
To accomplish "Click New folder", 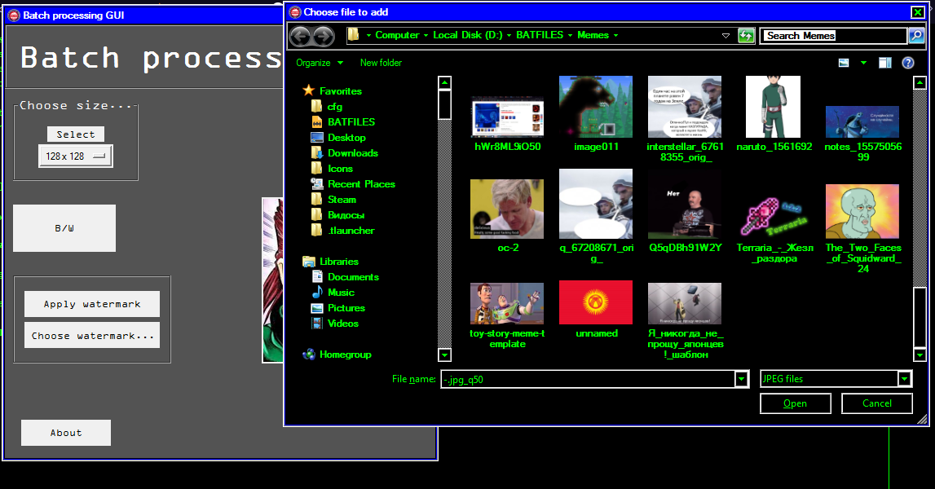I will pyautogui.click(x=381, y=63).
